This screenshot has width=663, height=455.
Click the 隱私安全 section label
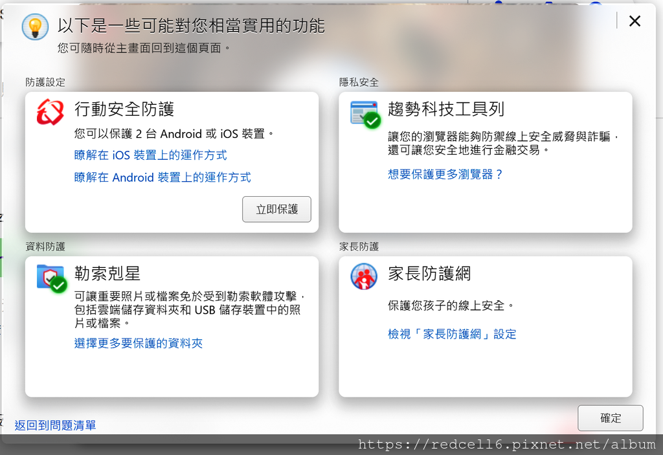[359, 82]
